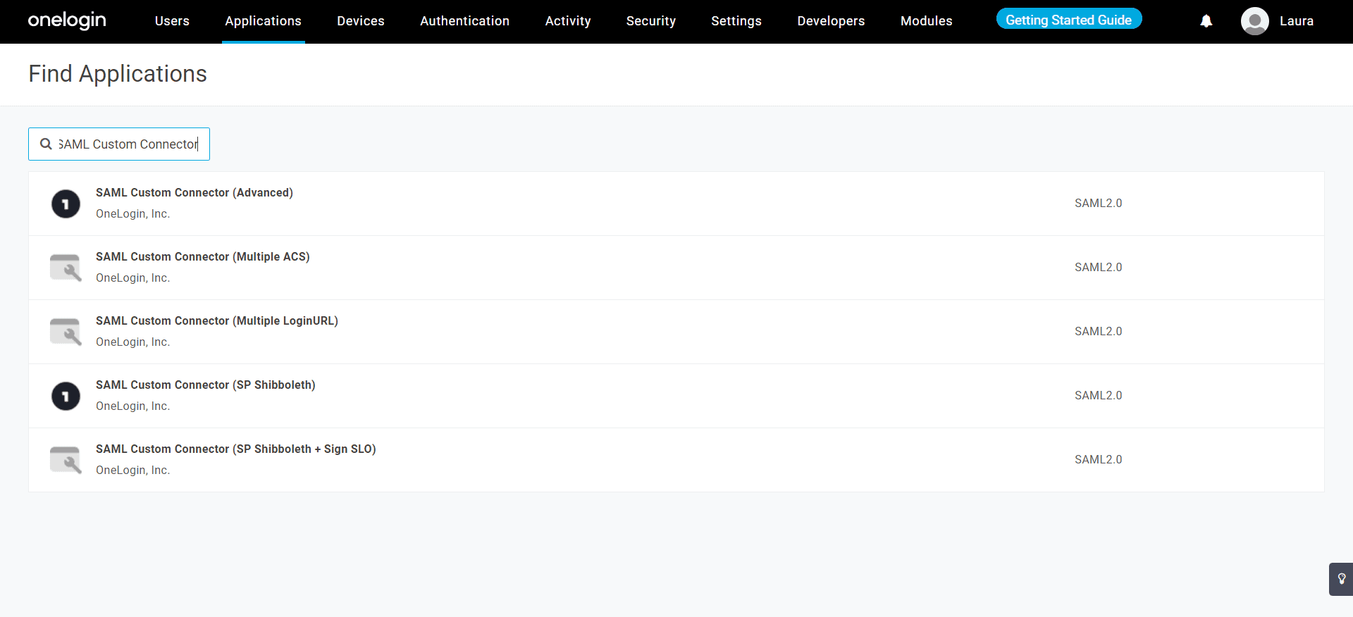Screen dimensions: 1353x617
Task: Select SAML Custom Connector (Multiple ACS)
Action: point(203,256)
